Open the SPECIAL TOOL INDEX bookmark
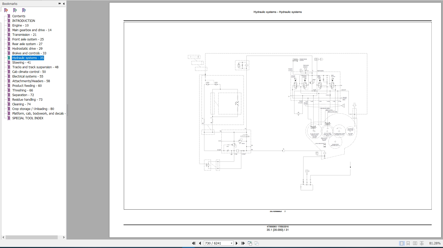The height and width of the screenshot is (248, 443). (28, 118)
